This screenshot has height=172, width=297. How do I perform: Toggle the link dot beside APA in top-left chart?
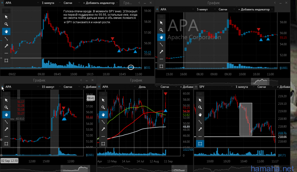(2, 3)
